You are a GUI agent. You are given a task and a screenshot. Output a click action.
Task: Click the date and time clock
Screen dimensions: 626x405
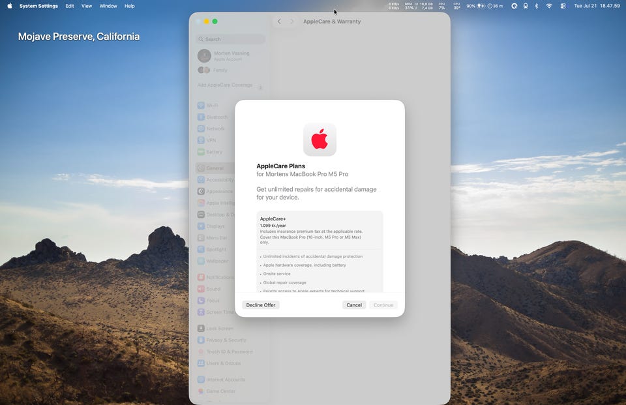point(597,6)
